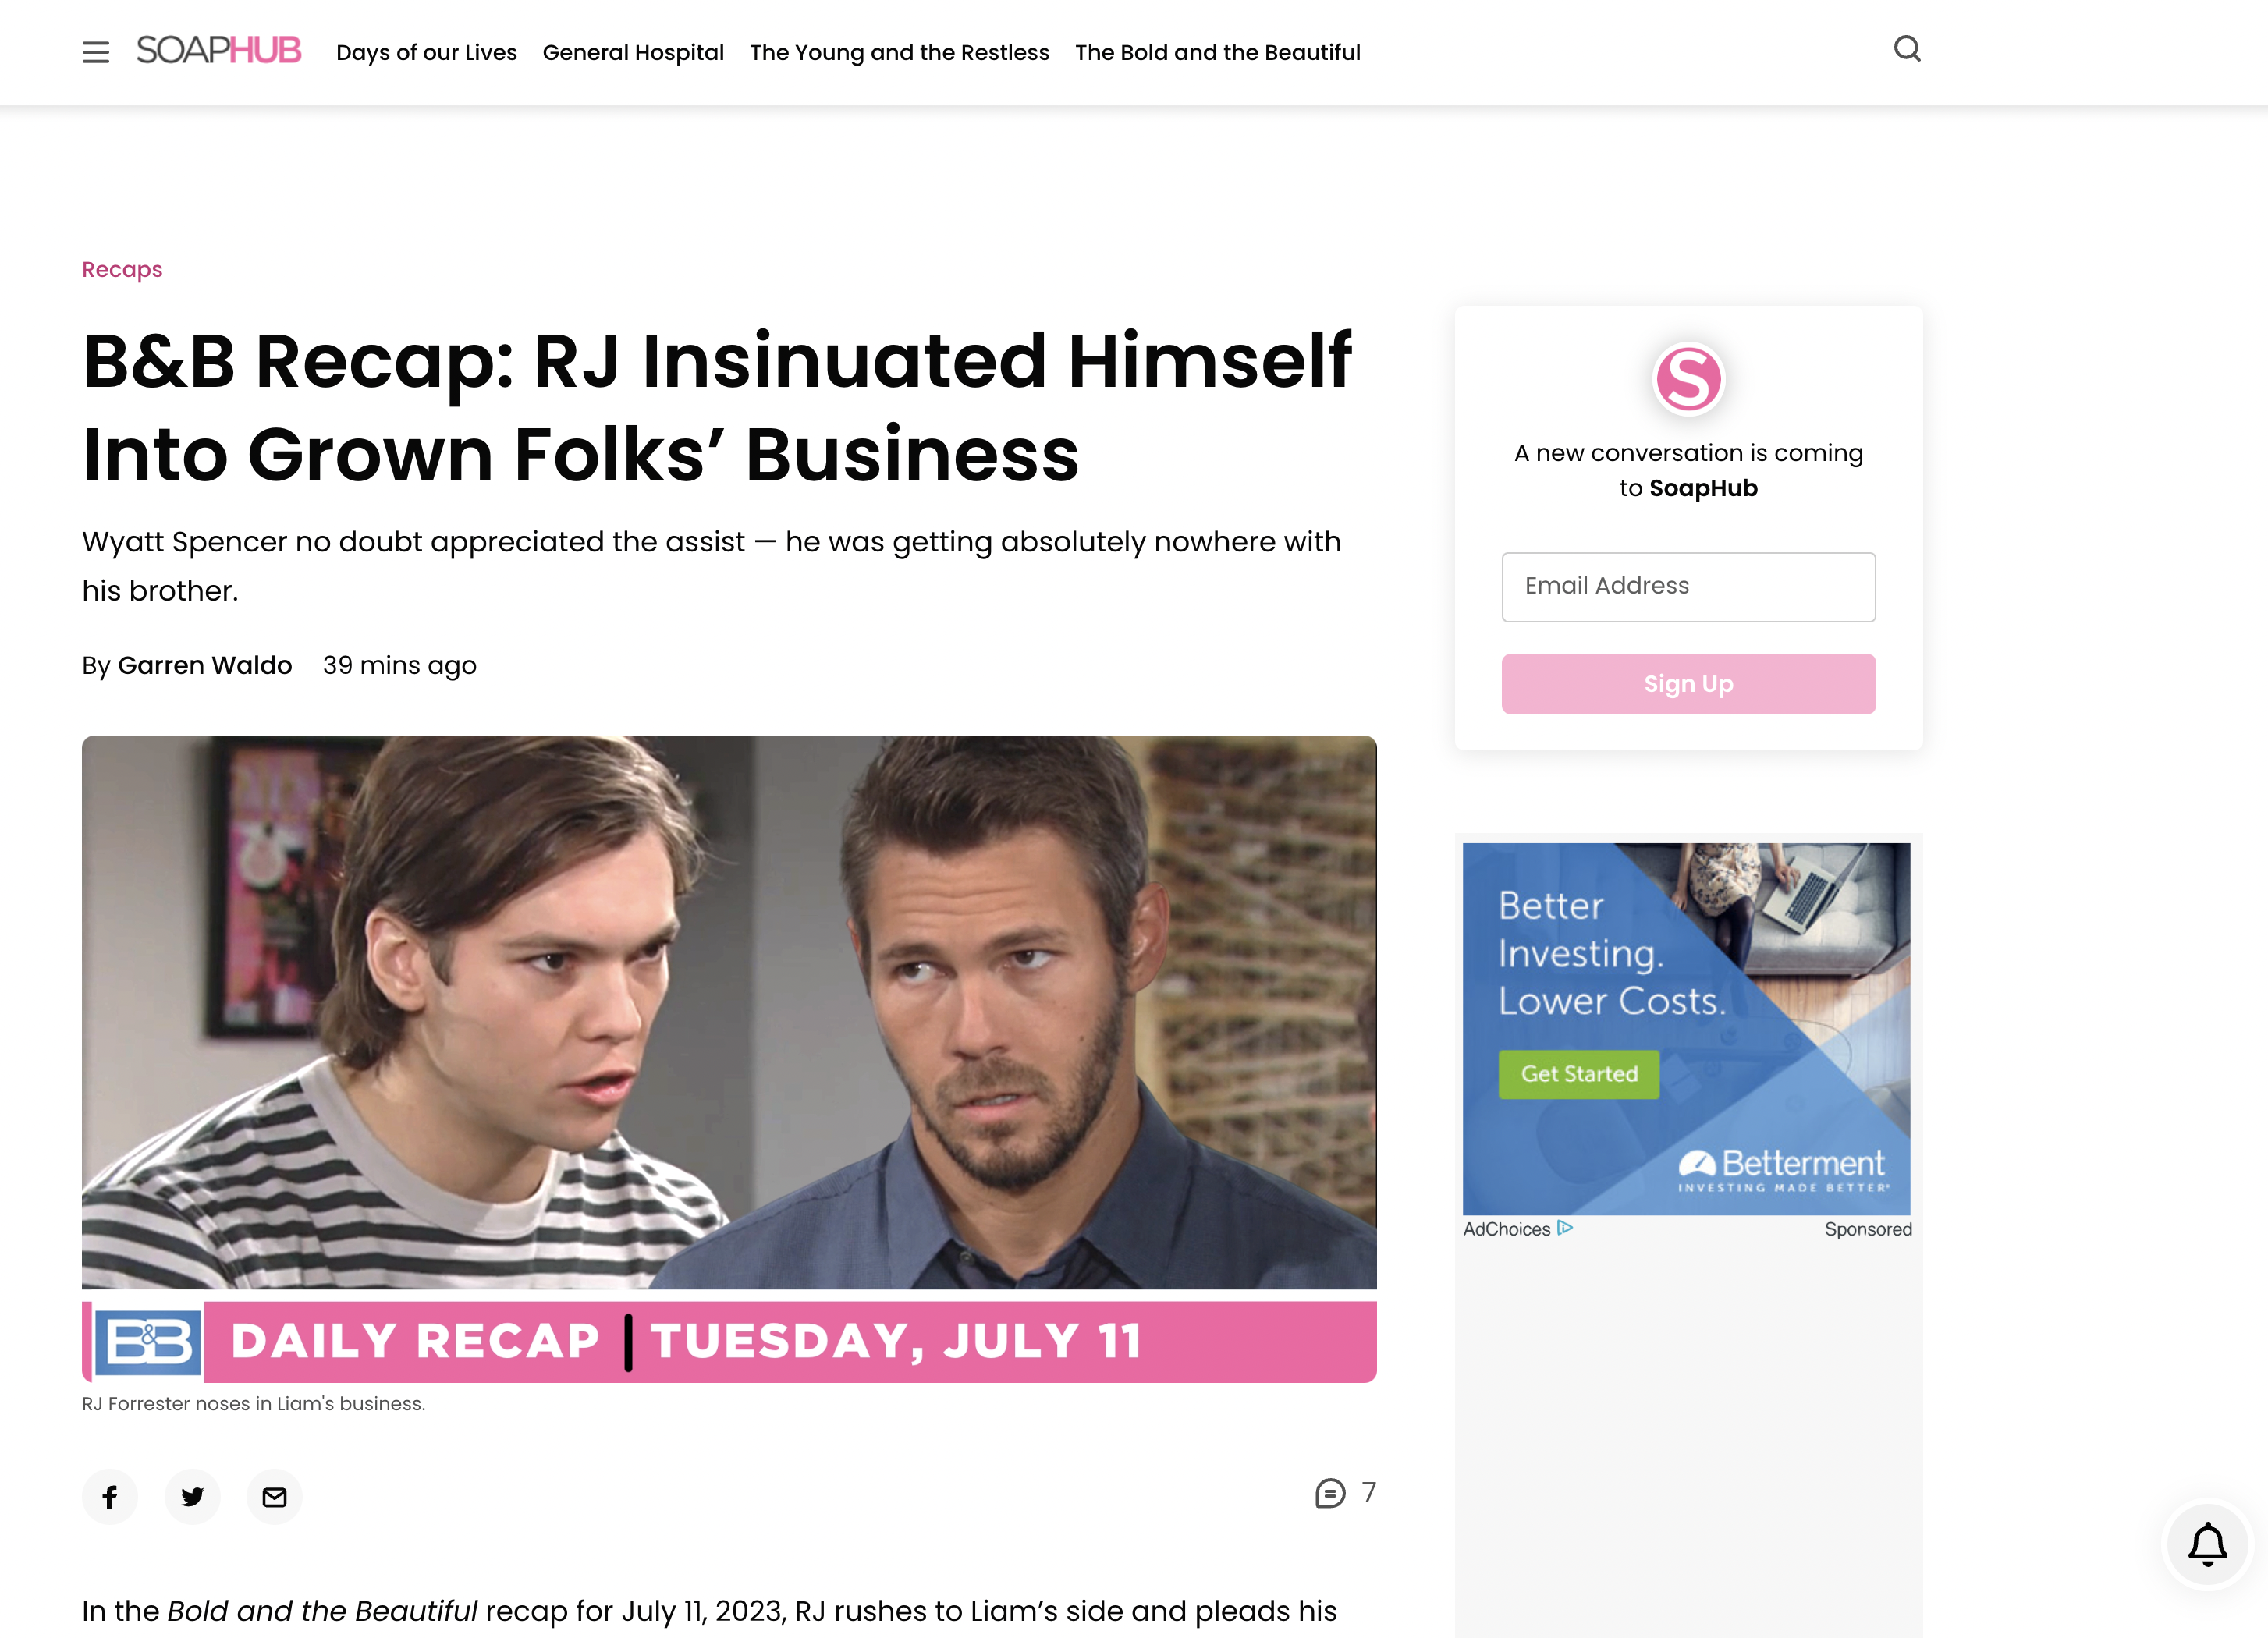Click the notification bell icon

(2207, 1544)
